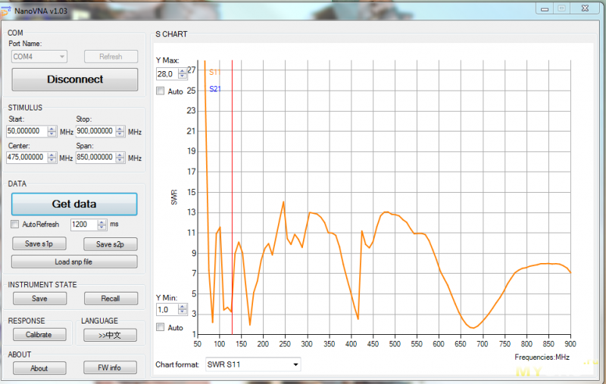
Task: Open the About dialog
Action: click(39, 368)
